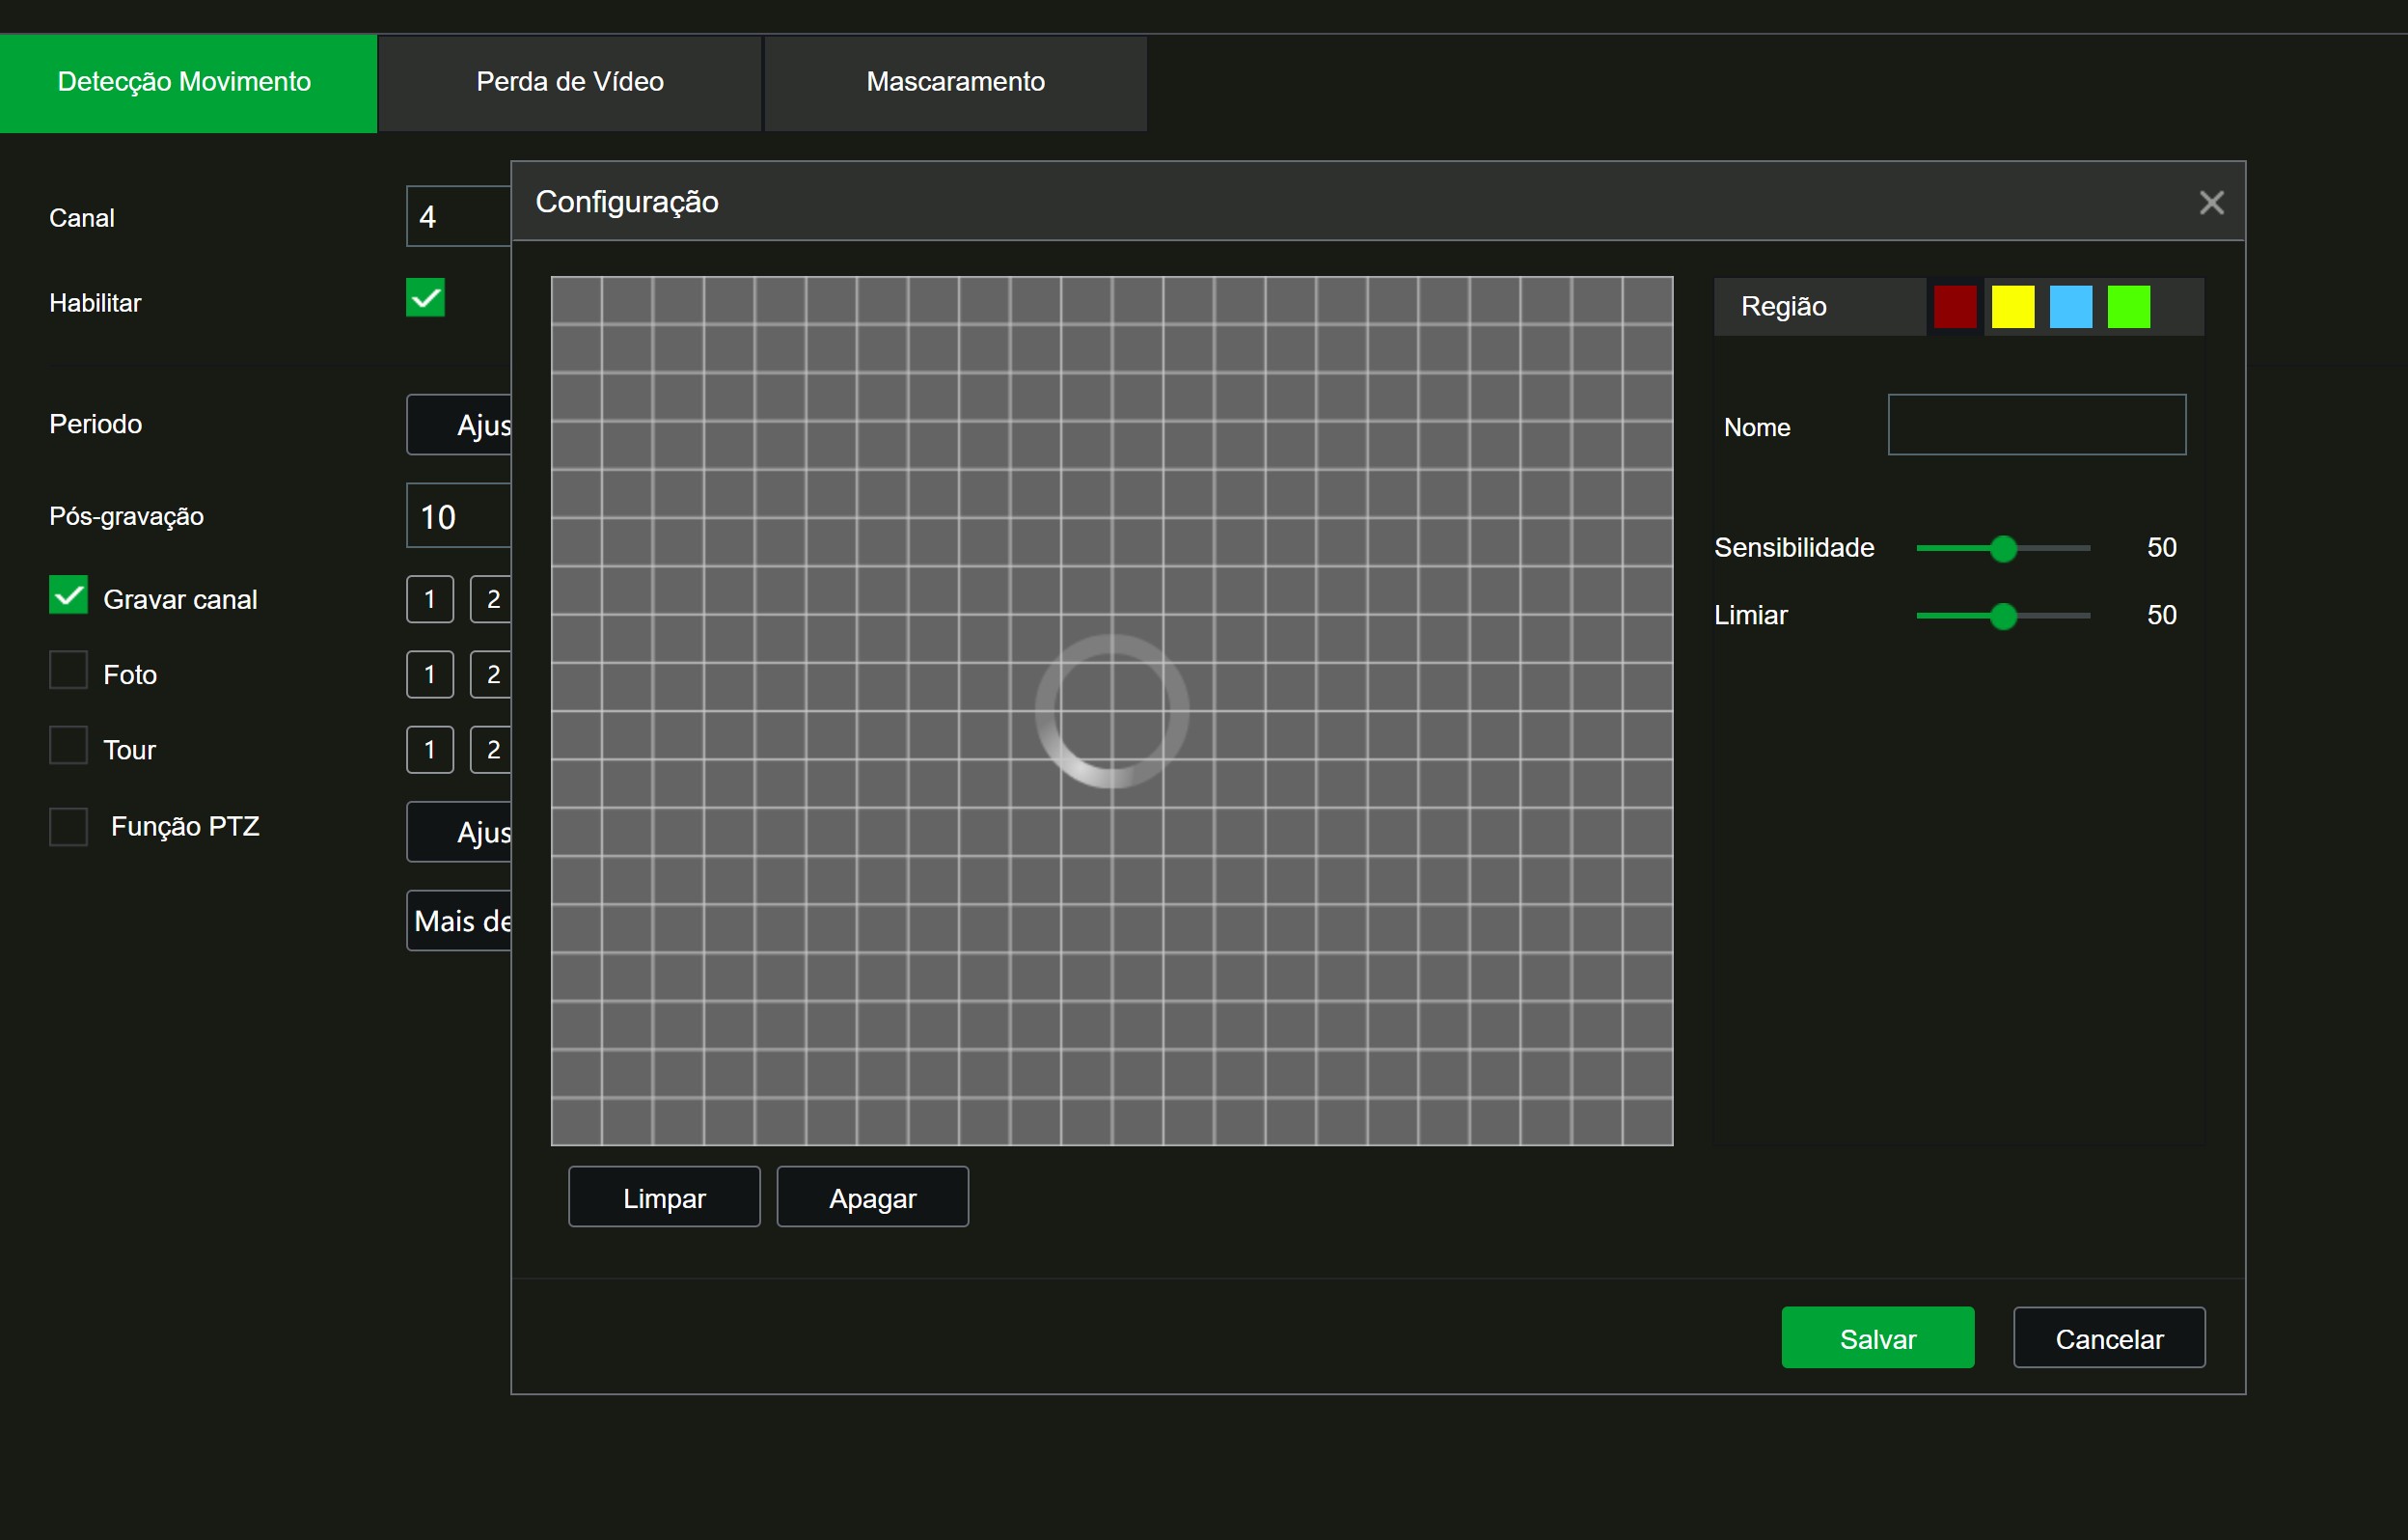Enable the Foto checkbox
Screen dimensions: 2408x1540
[68, 670]
